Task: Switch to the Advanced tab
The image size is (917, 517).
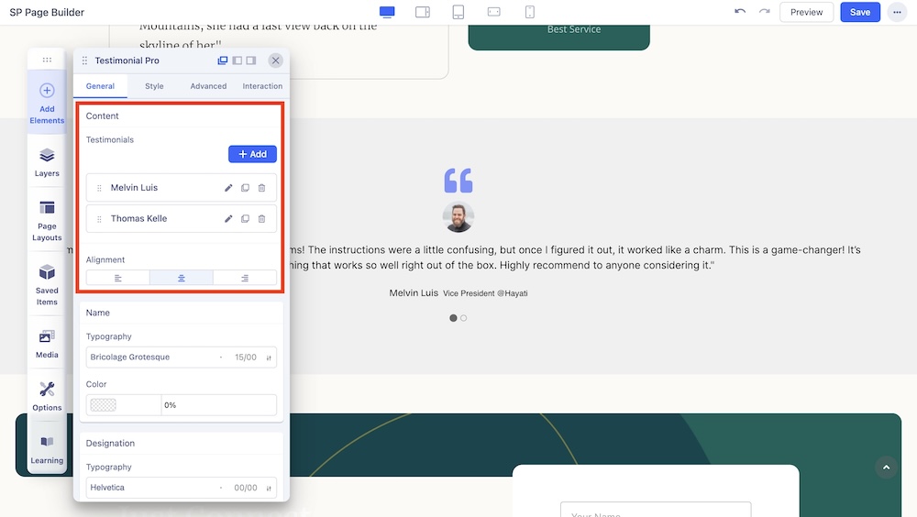Action: click(208, 86)
